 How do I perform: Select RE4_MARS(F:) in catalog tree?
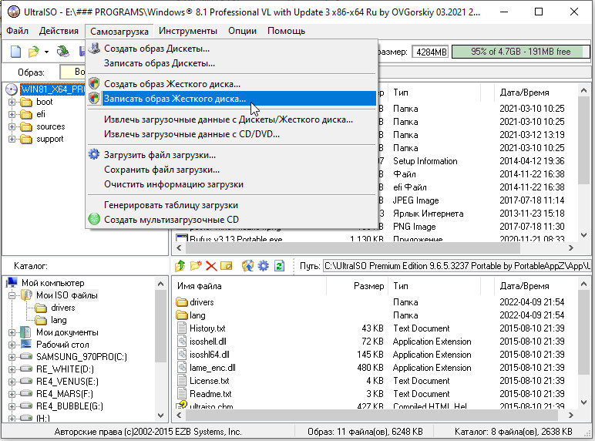click(65, 393)
